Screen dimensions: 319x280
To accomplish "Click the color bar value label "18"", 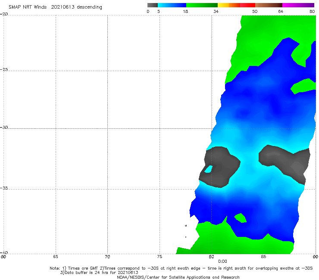I will point(185,12).
